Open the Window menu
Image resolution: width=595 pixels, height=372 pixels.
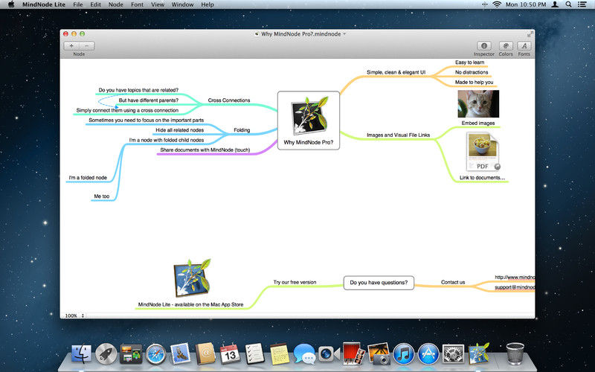[x=182, y=4]
